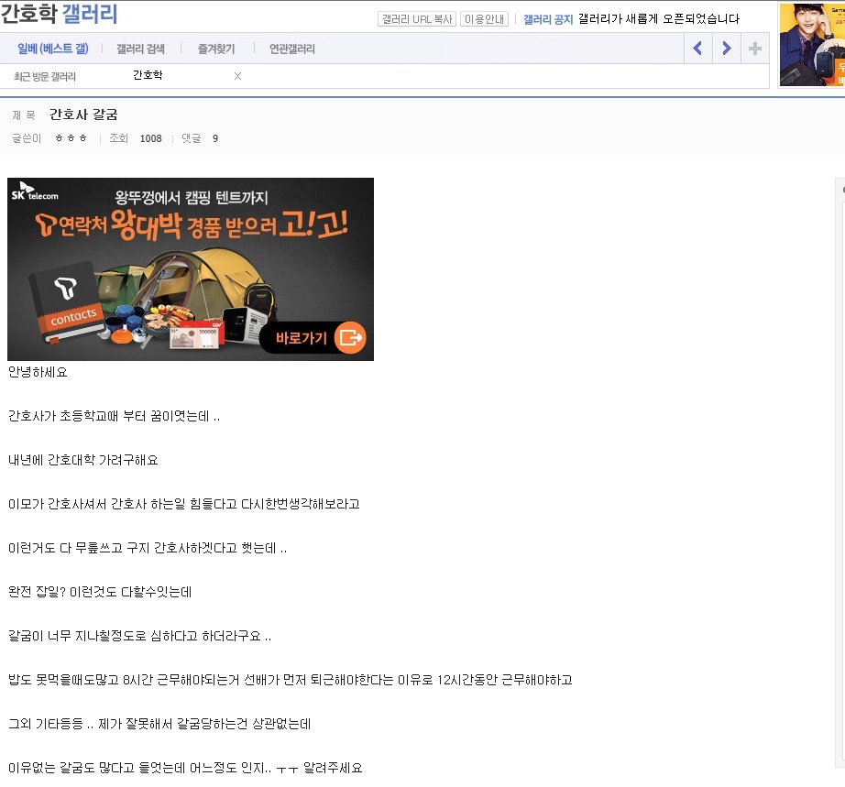
Task: Click the SK telecom logo in the banner
Action: pyautogui.click(x=37, y=193)
